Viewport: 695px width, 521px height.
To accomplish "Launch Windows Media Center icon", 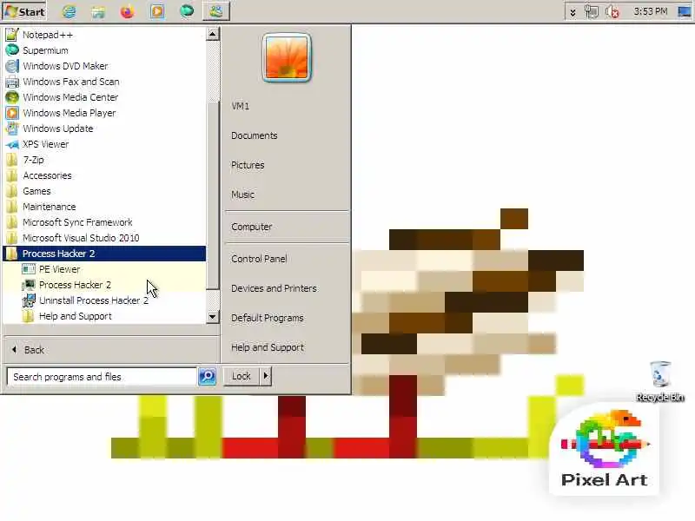I will tap(12, 97).
